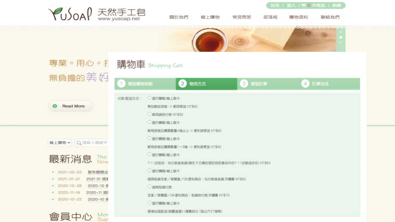
Task: Click the shopping cart icon in header
Action: (x=304, y=6)
